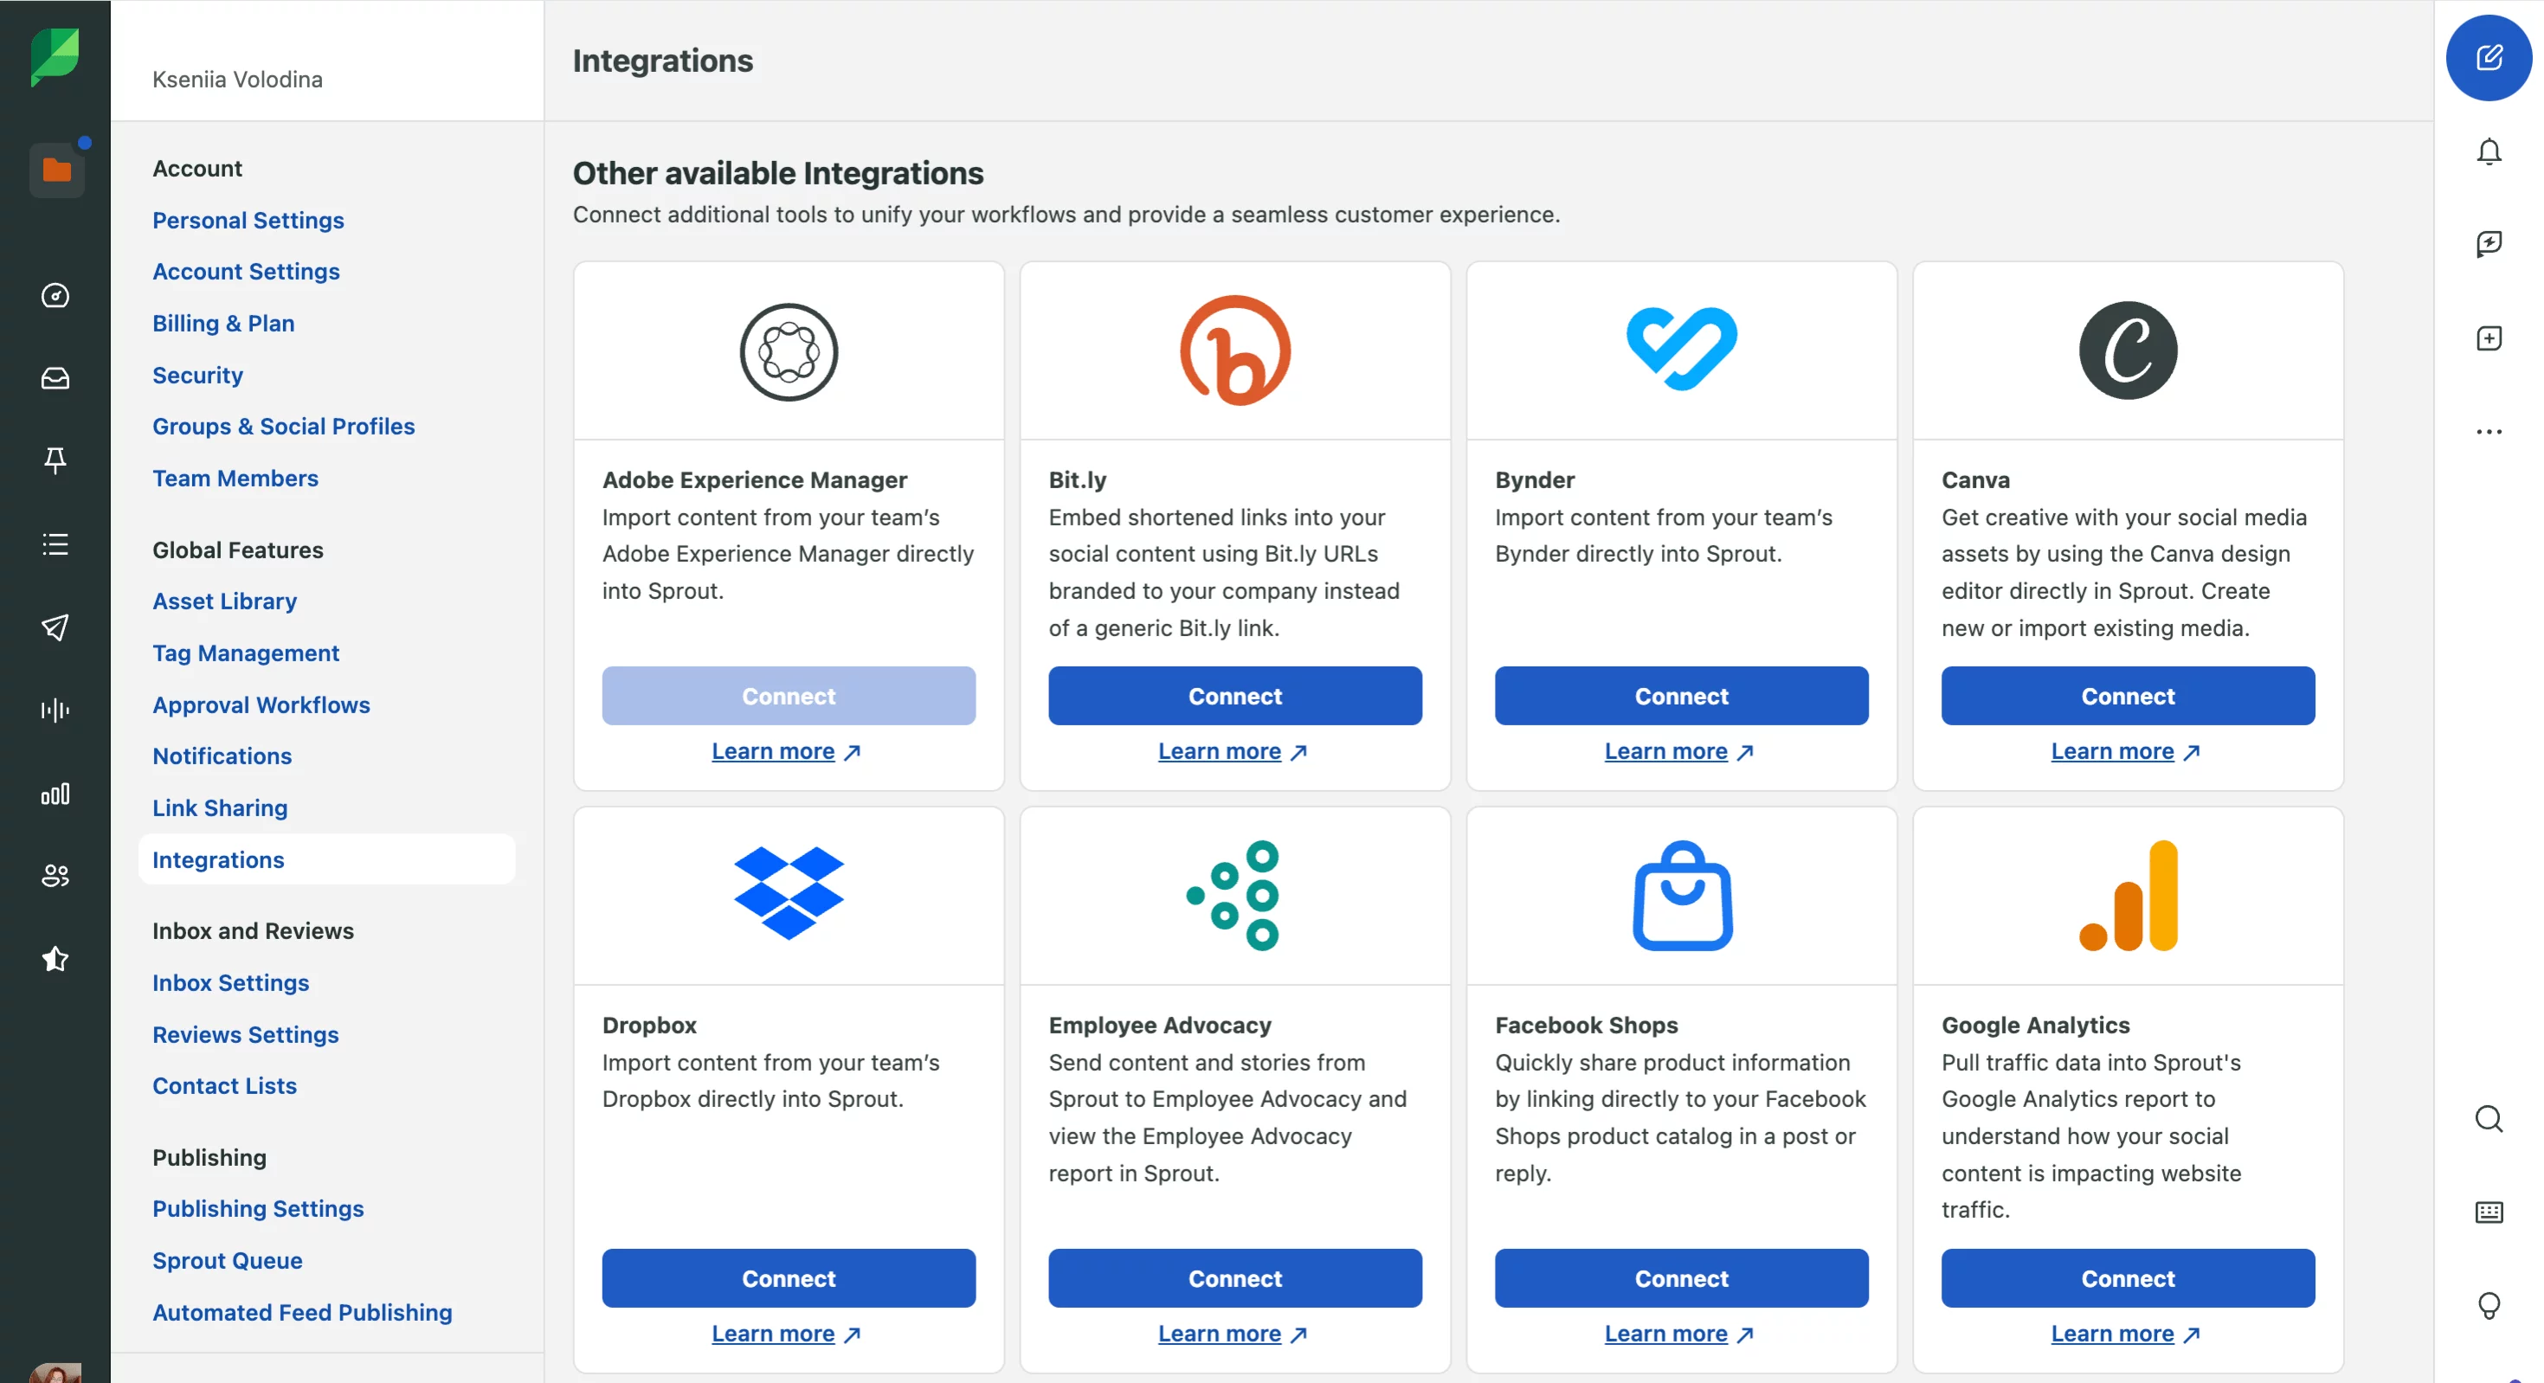The image size is (2544, 1383).
Task: Open Asset Library
Action: click(x=224, y=601)
